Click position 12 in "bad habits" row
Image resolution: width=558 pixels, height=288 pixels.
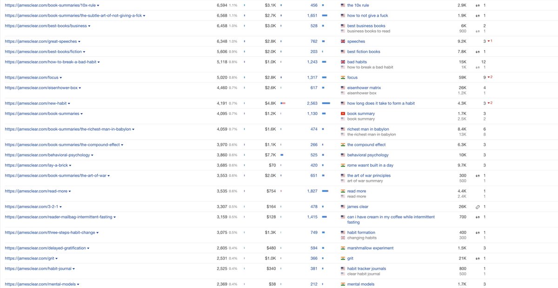484,62
